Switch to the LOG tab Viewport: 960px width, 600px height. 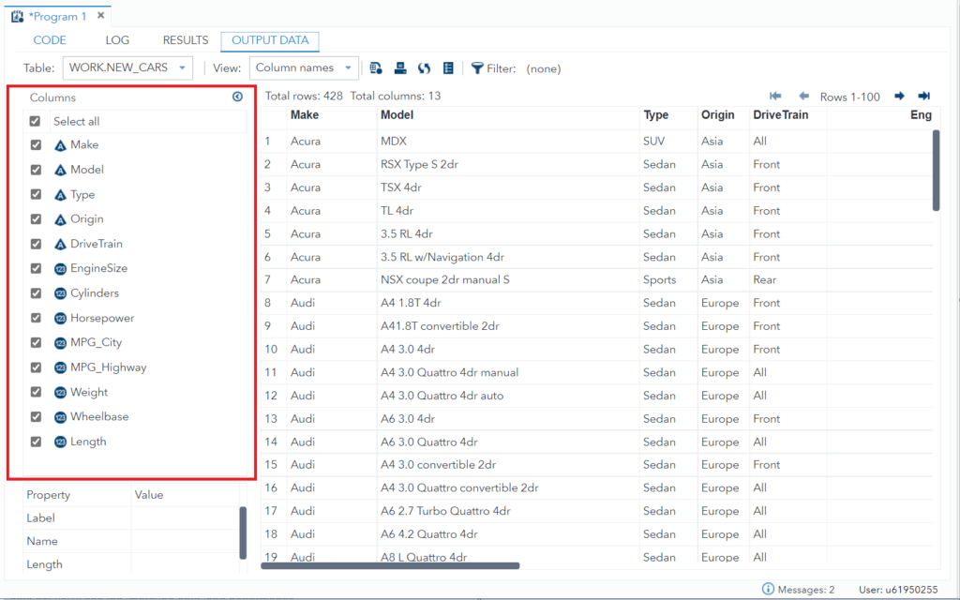(x=117, y=40)
